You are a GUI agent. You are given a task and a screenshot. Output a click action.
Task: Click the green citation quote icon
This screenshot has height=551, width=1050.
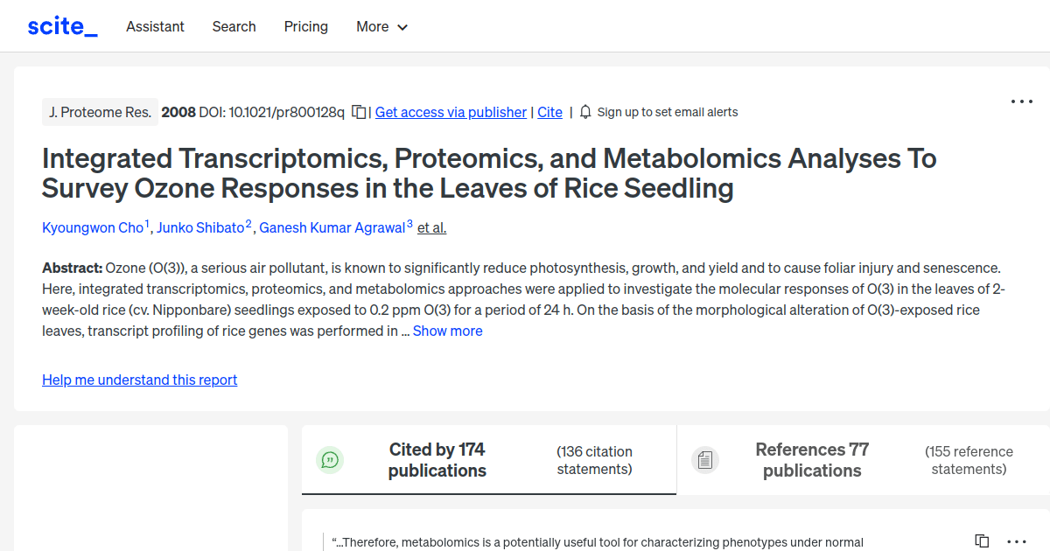pyautogui.click(x=330, y=460)
